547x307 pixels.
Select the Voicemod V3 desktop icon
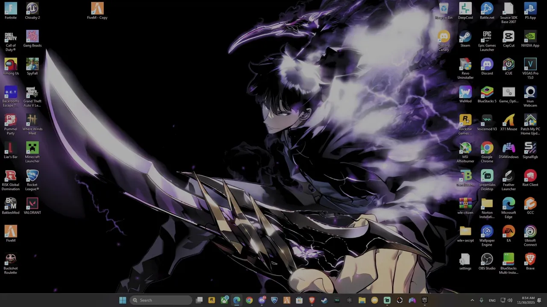487,123
